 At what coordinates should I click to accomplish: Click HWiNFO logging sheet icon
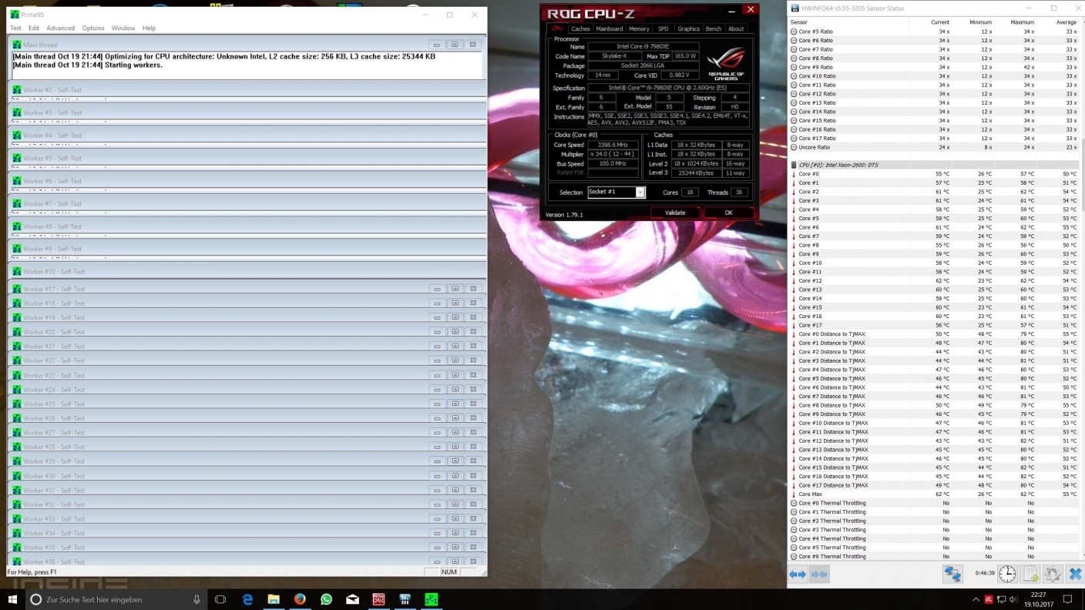[1030, 575]
